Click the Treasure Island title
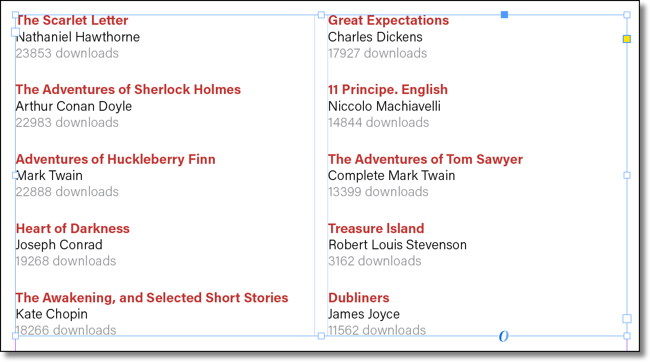The width and height of the screenshot is (650, 362). [x=376, y=229]
